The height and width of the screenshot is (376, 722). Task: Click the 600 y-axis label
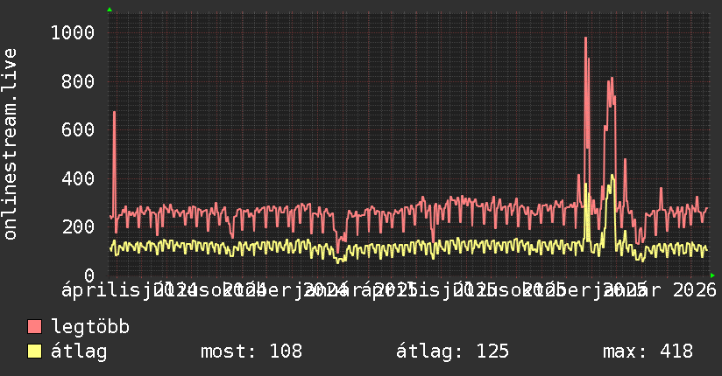tap(78, 129)
